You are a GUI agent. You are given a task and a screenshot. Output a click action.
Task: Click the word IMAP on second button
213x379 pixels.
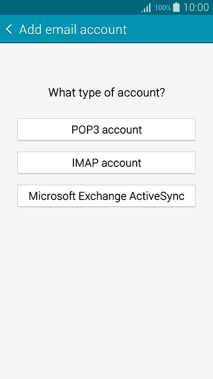[85, 163]
